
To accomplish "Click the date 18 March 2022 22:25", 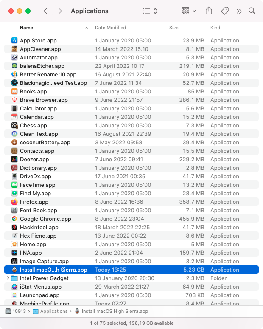I will point(122,227).
